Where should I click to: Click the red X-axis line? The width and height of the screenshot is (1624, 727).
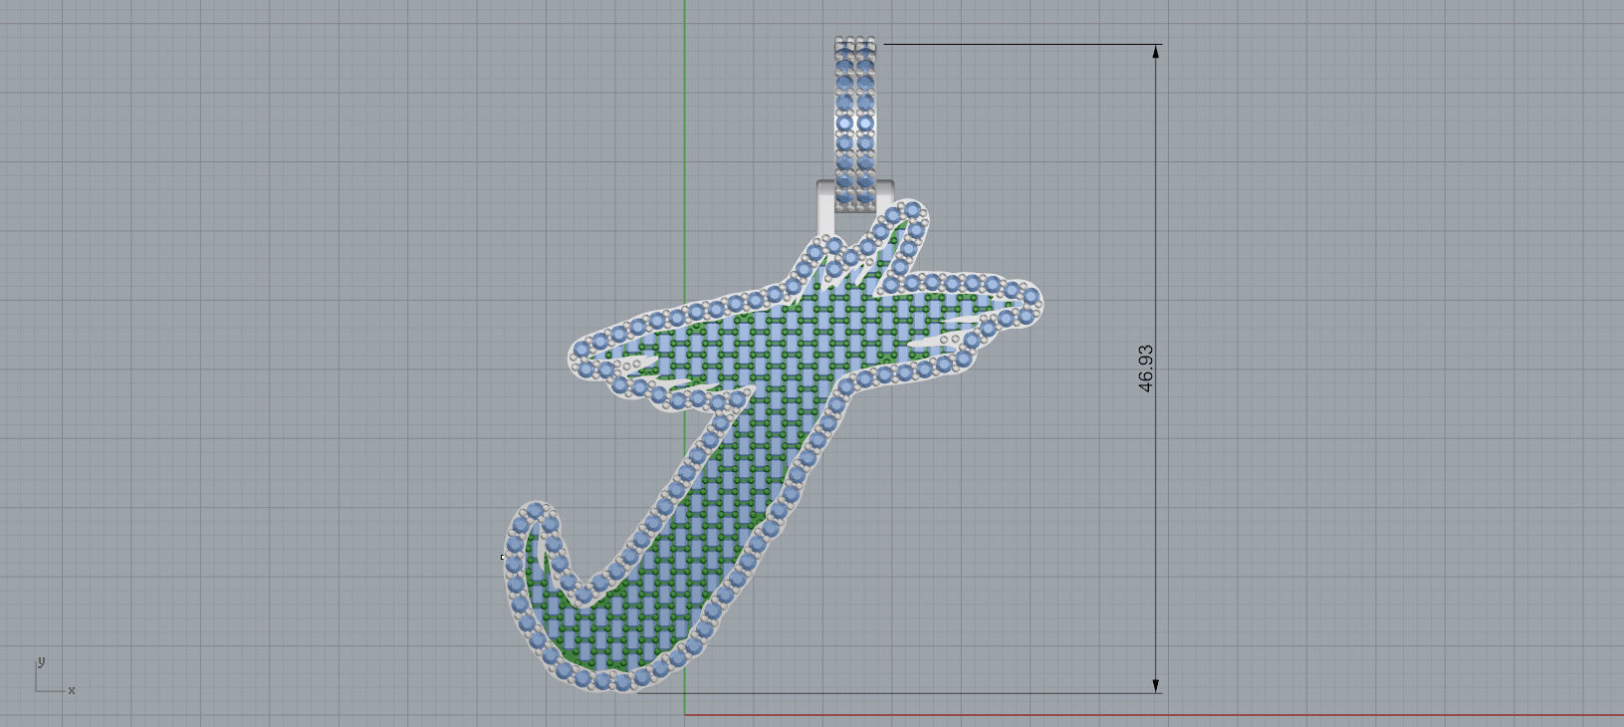(1153, 714)
